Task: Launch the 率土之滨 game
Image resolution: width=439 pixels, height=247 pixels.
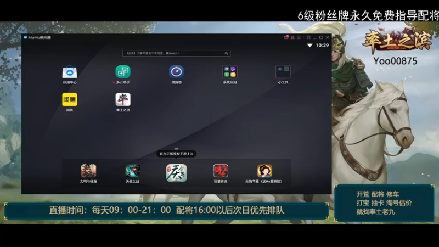Action: click(123, 100)
